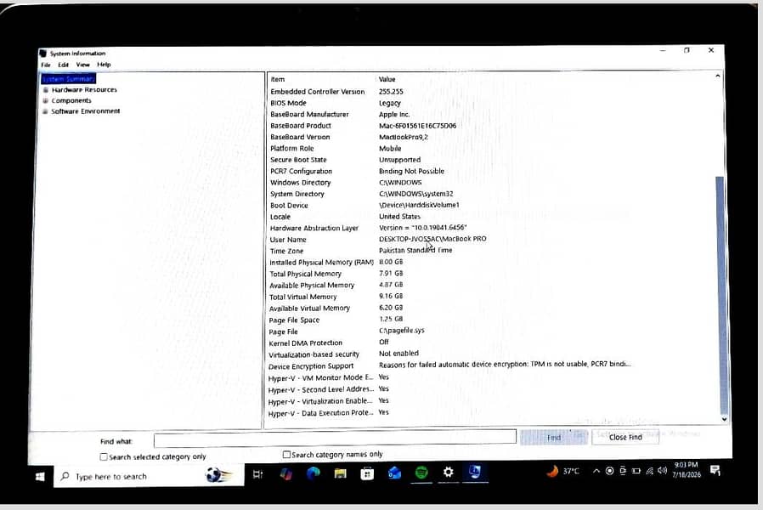The height and width of the screenshot is (510, 763).
Task: Expand the Components tree node
Action: (45, 101)
